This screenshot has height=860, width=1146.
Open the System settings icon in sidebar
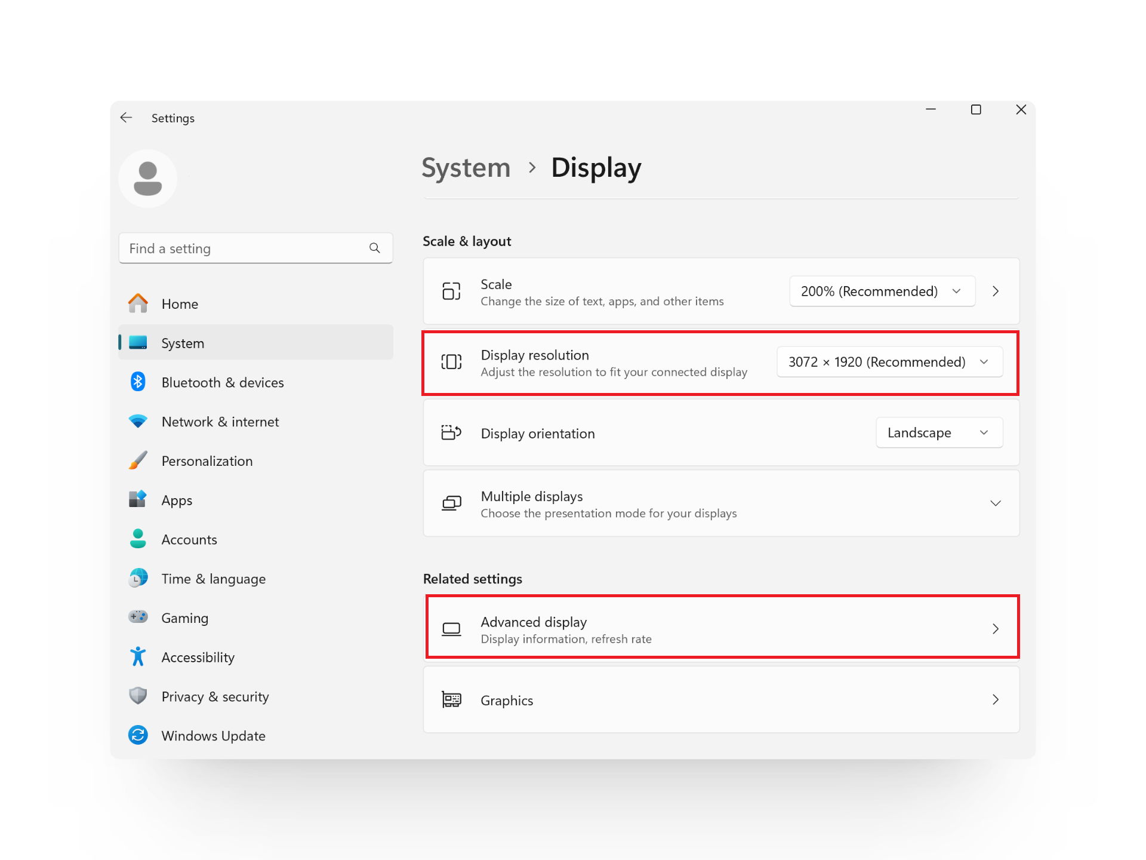[x=138, y=342]
